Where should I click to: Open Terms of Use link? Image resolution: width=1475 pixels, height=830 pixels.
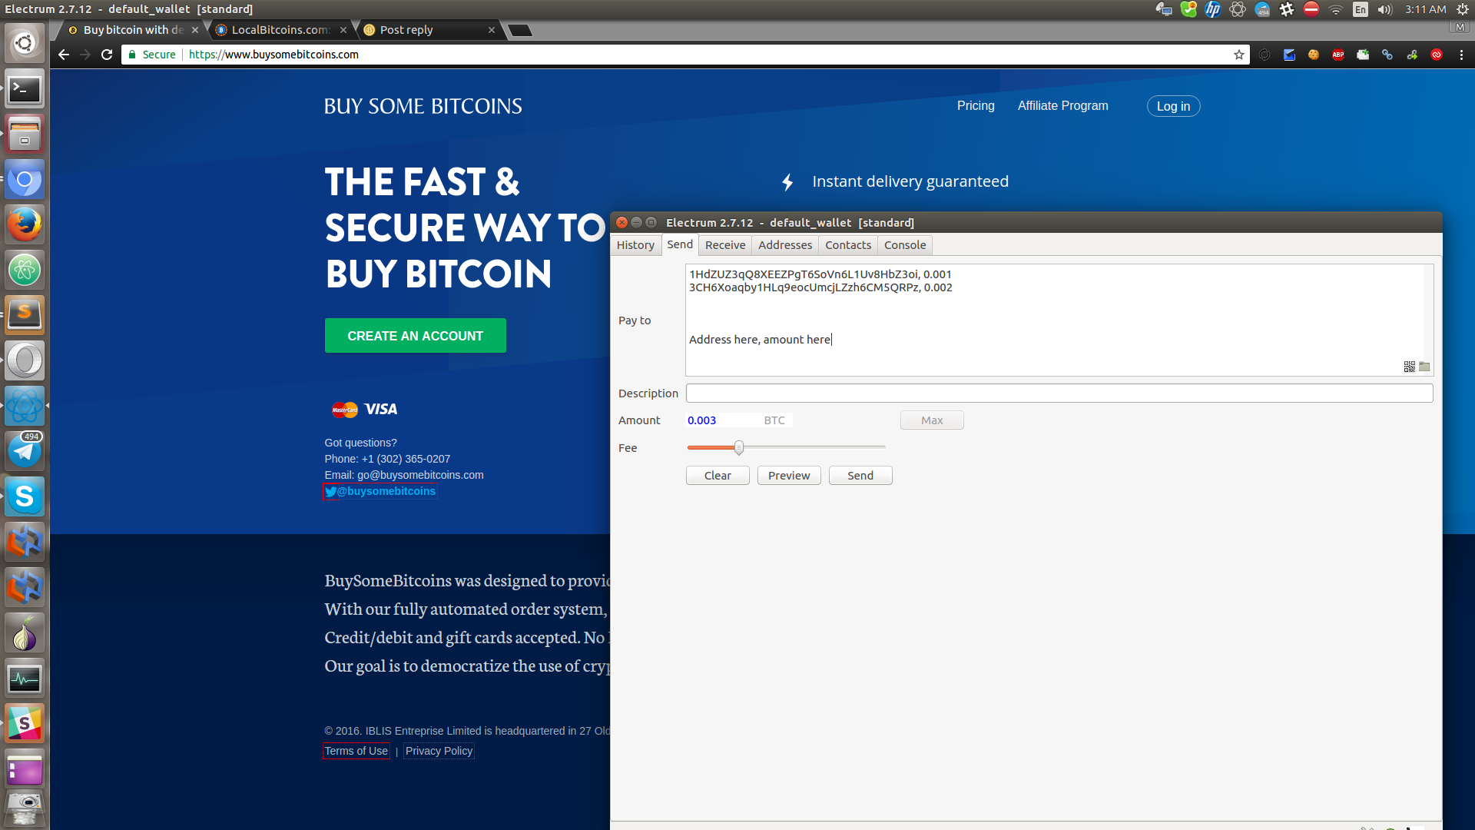click(x=356, y=751)
